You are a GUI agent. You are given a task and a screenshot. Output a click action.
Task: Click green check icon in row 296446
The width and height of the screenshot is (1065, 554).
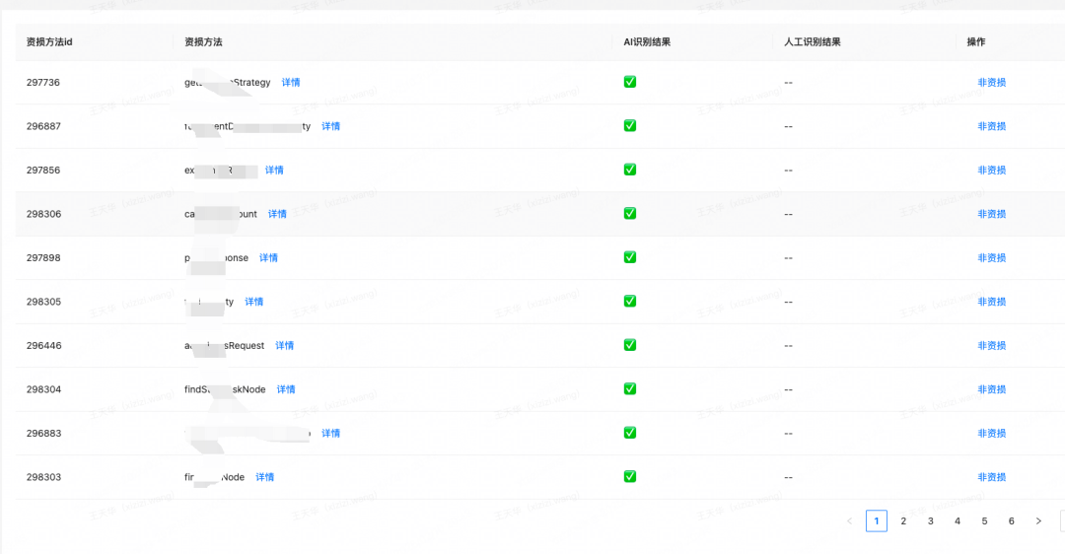coord(629,345)
